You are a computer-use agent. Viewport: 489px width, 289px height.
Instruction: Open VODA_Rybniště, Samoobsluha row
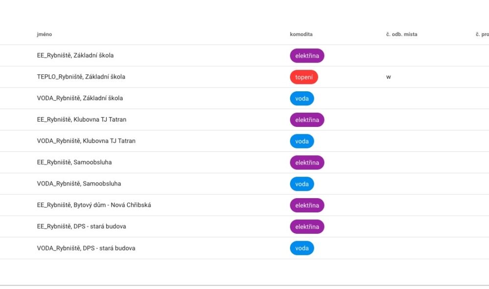(79, 184)
